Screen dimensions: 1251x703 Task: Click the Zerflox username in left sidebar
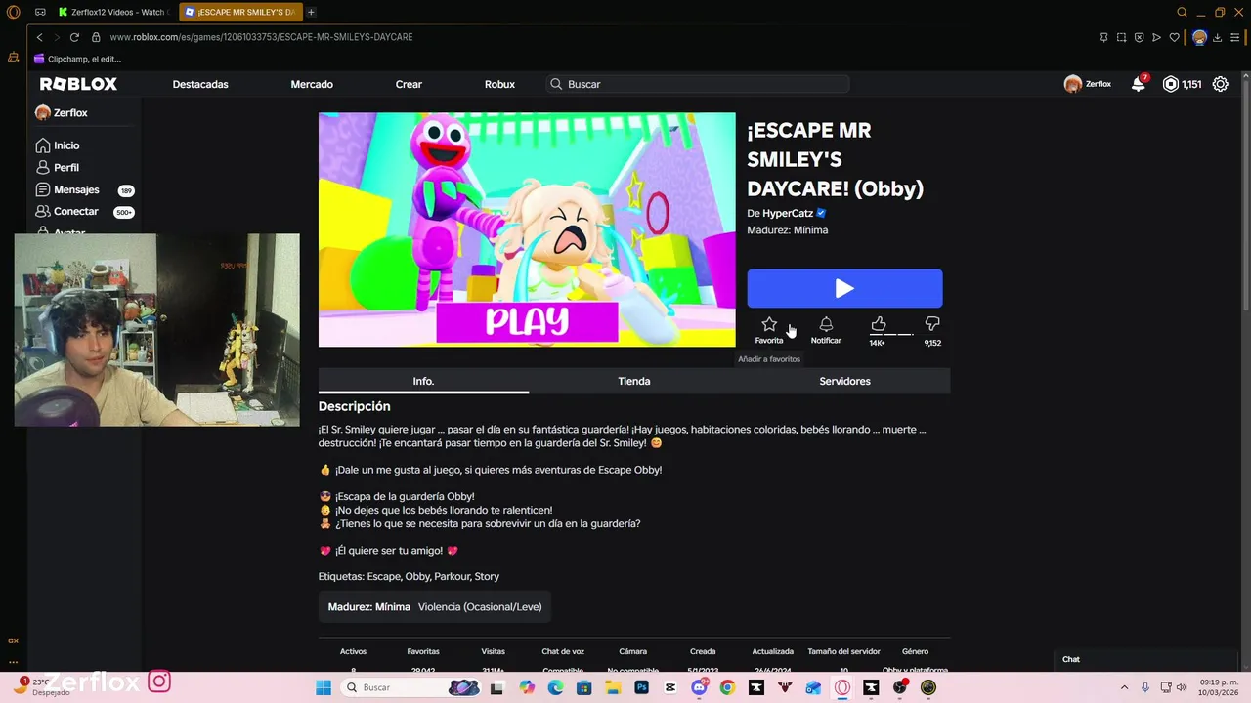[x=70, y=113]
